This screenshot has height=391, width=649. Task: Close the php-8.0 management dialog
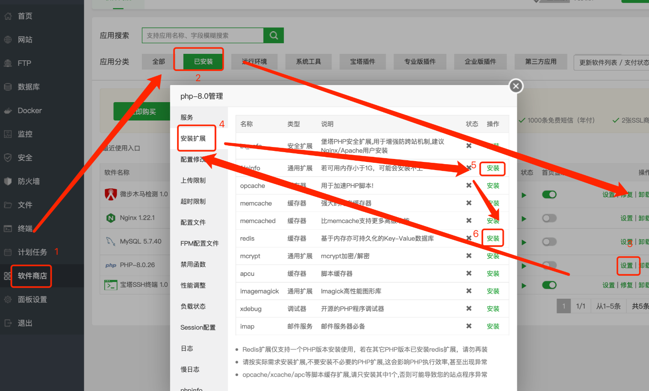pyautogui.click(x=516, y=86)
